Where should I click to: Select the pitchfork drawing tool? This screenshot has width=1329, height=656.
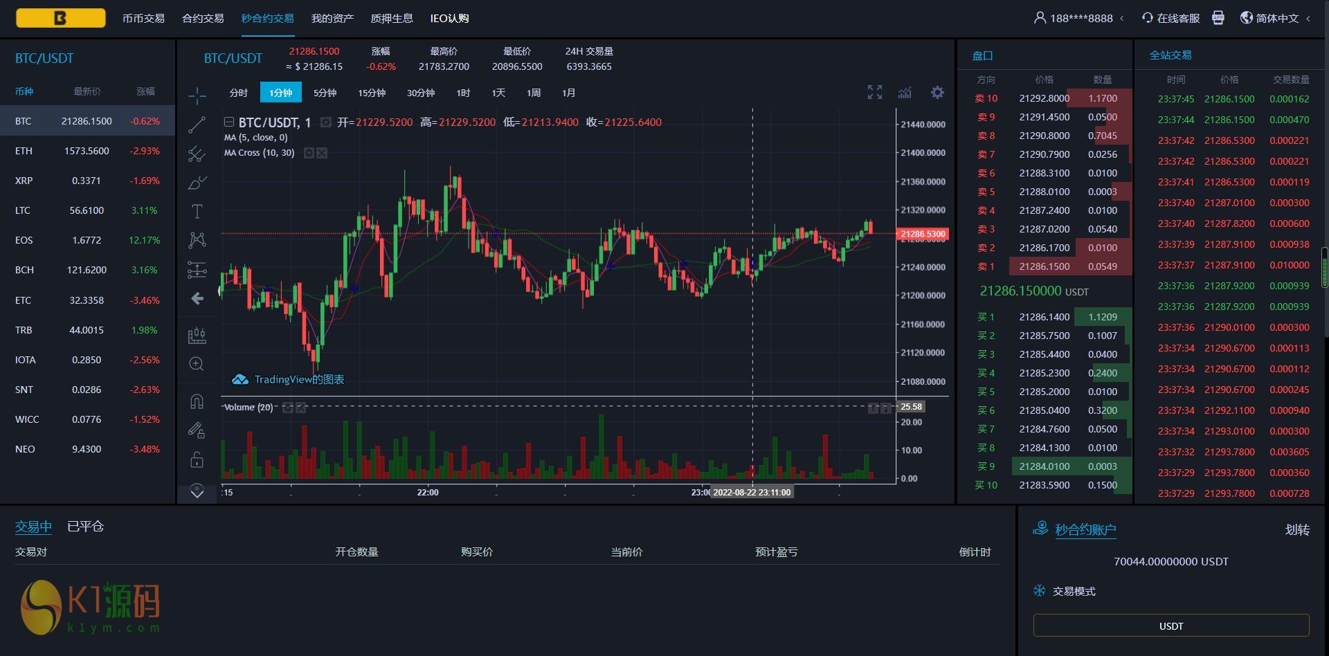point(197,154)
